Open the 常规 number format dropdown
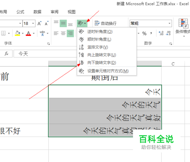 point(169,23)
